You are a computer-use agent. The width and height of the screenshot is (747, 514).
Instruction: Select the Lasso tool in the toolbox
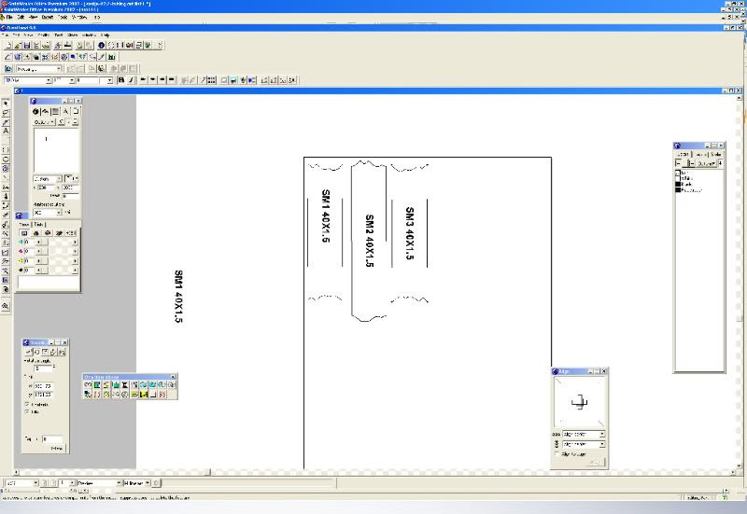[x=6, y=113]
